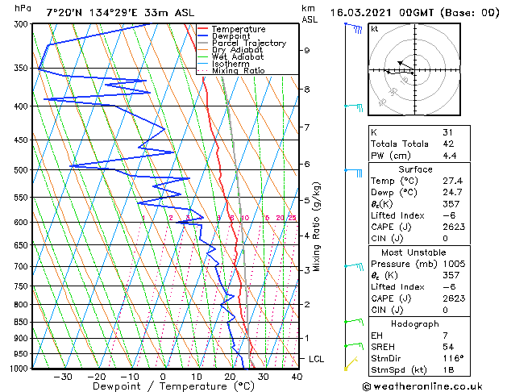Click the 'LCL' marker label
Image resolution: width=507 pixels, height=392 pixels.
pyautogui.click(x=316, y=359)
